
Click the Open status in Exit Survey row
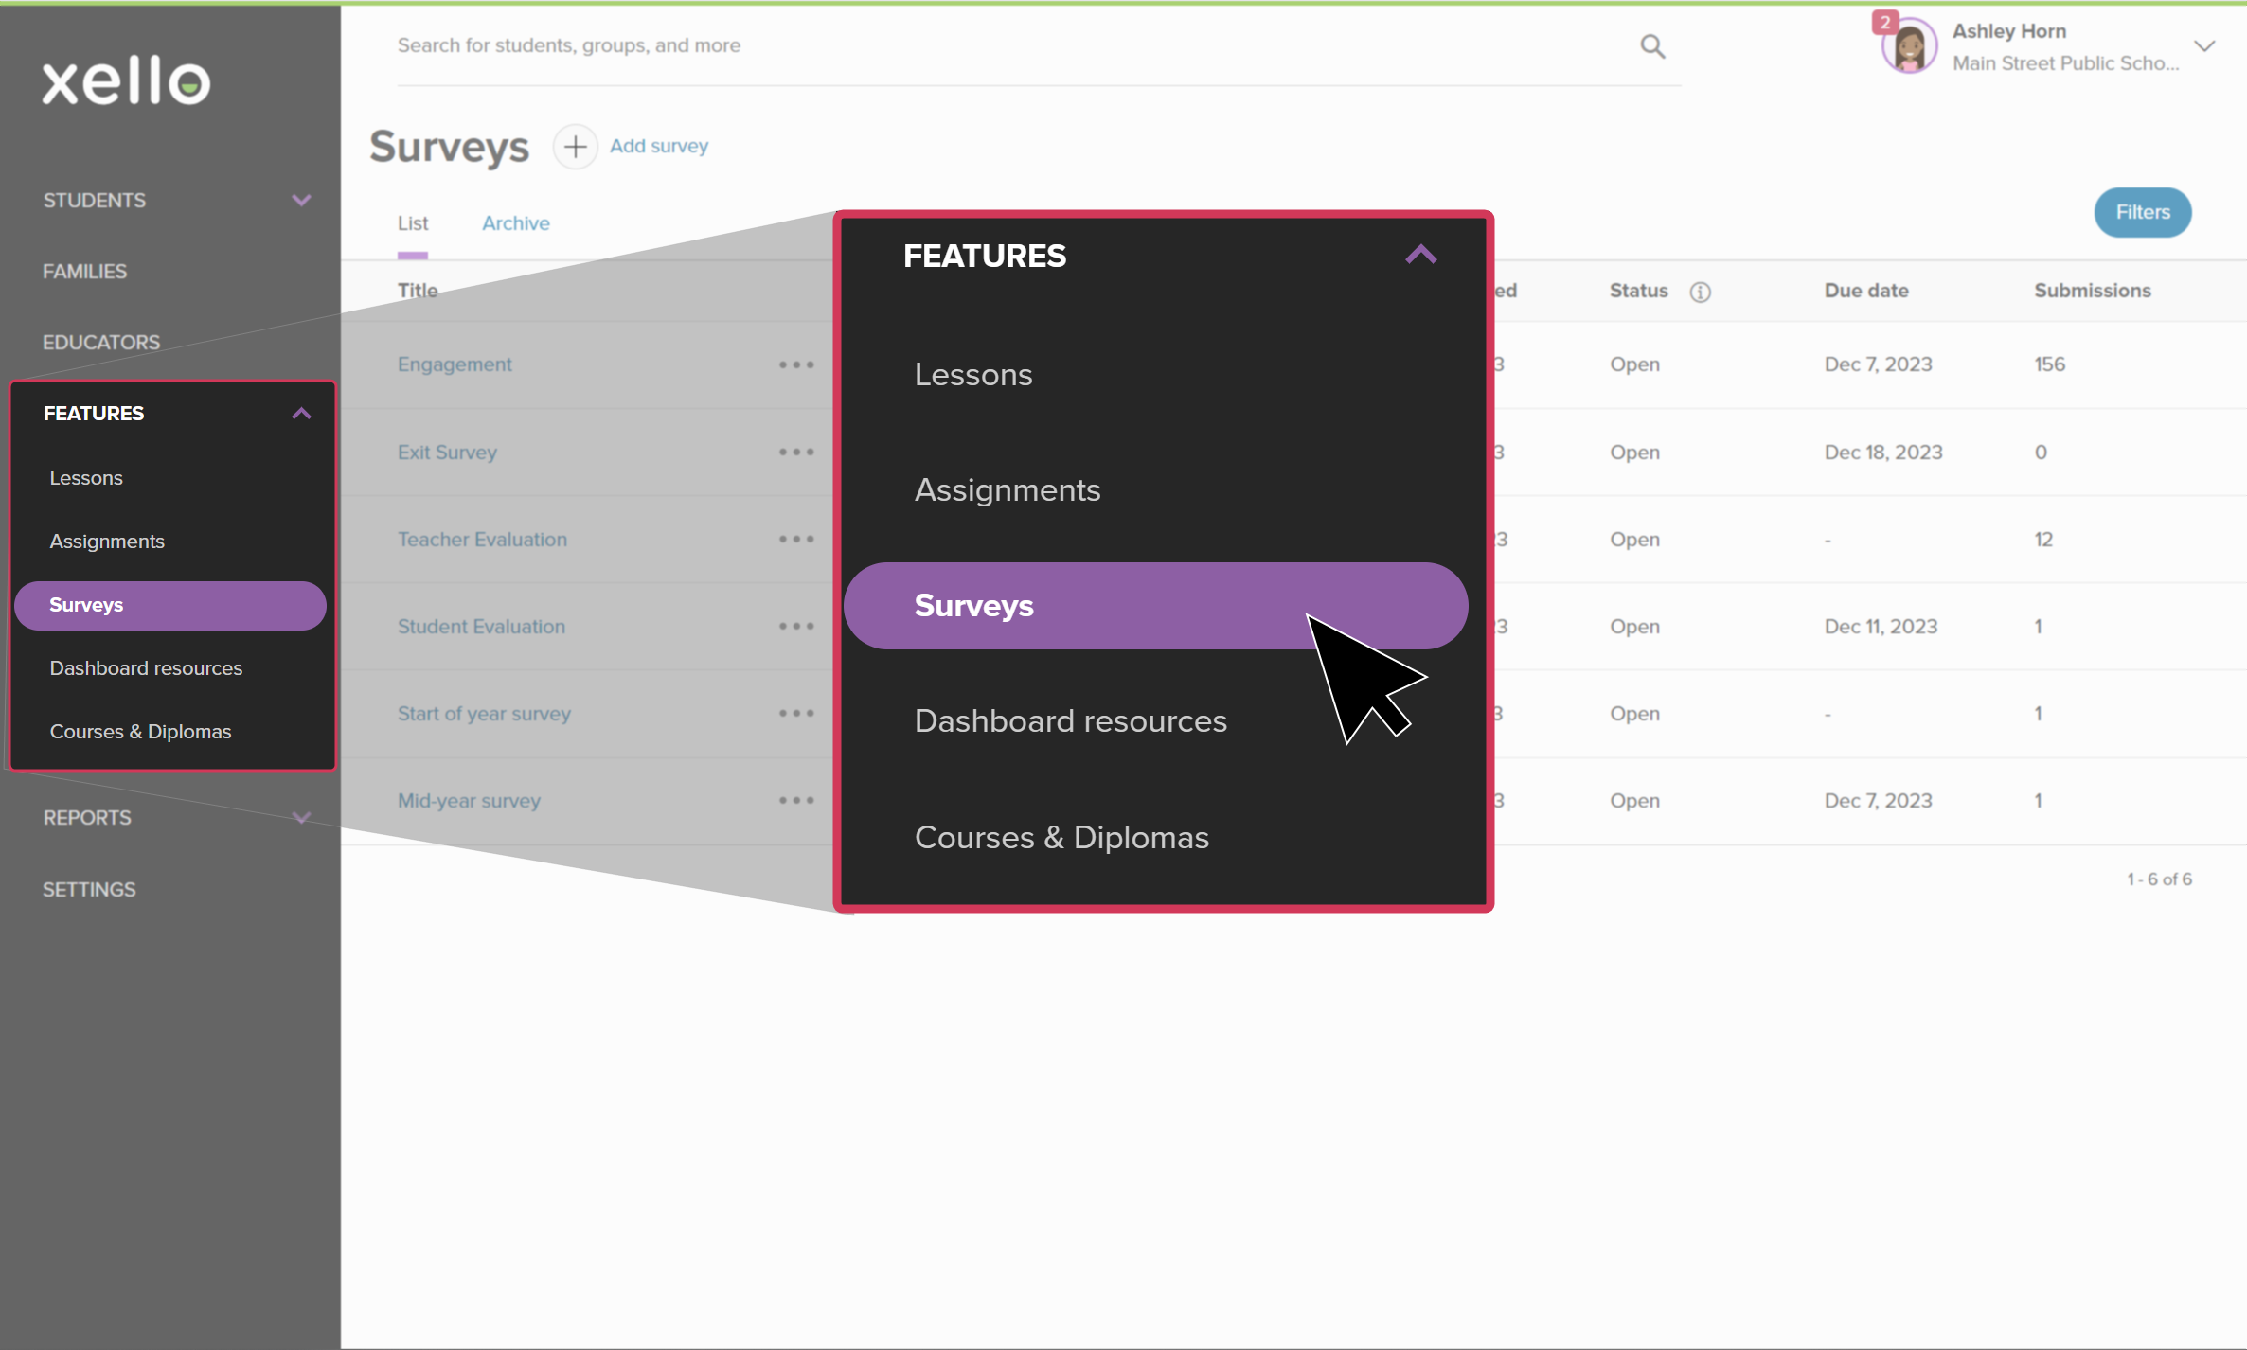pyautogui.click(x=1634, y=452)
